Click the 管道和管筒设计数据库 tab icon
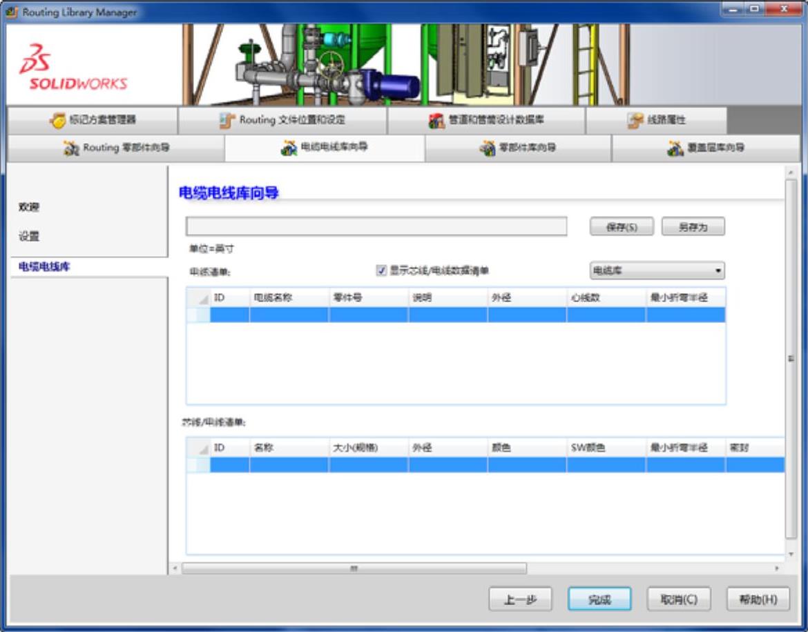Viewport: 808px width, 632px height. [436, 120]
